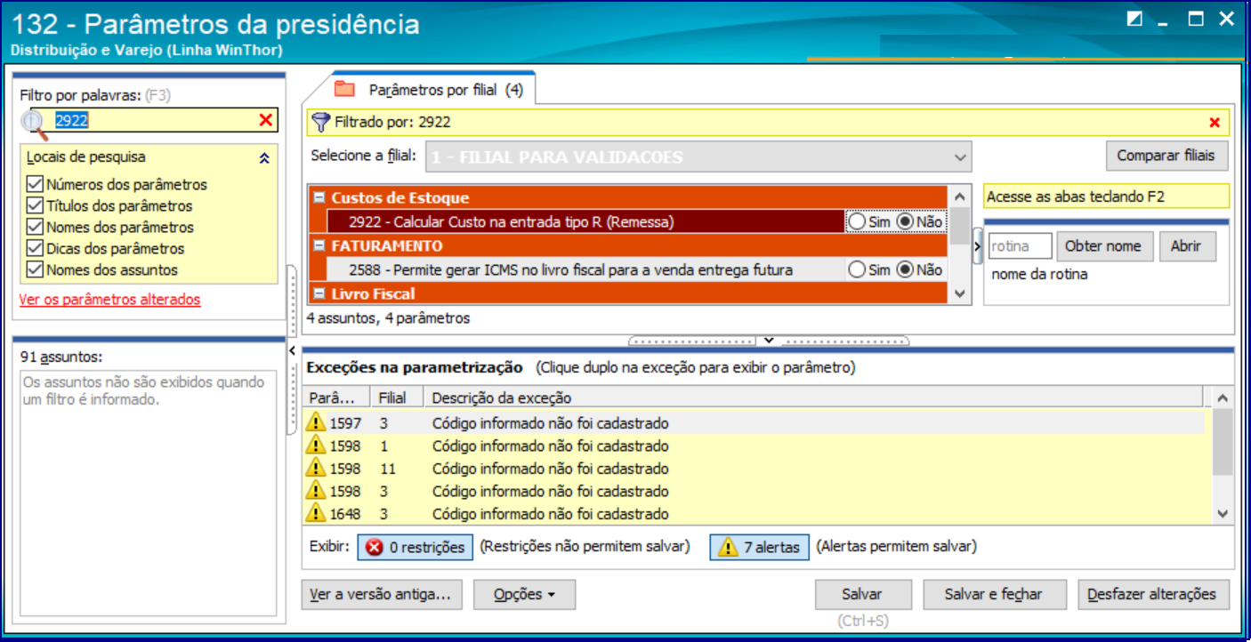The width and height of the screenshot is (1251, 642).
Task: Click the 'Filtro por palavras' search field
Action: click(156, 120)
